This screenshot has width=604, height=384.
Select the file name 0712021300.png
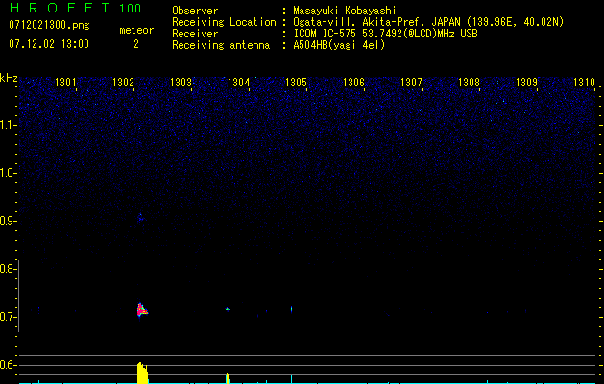pos(49,25)
